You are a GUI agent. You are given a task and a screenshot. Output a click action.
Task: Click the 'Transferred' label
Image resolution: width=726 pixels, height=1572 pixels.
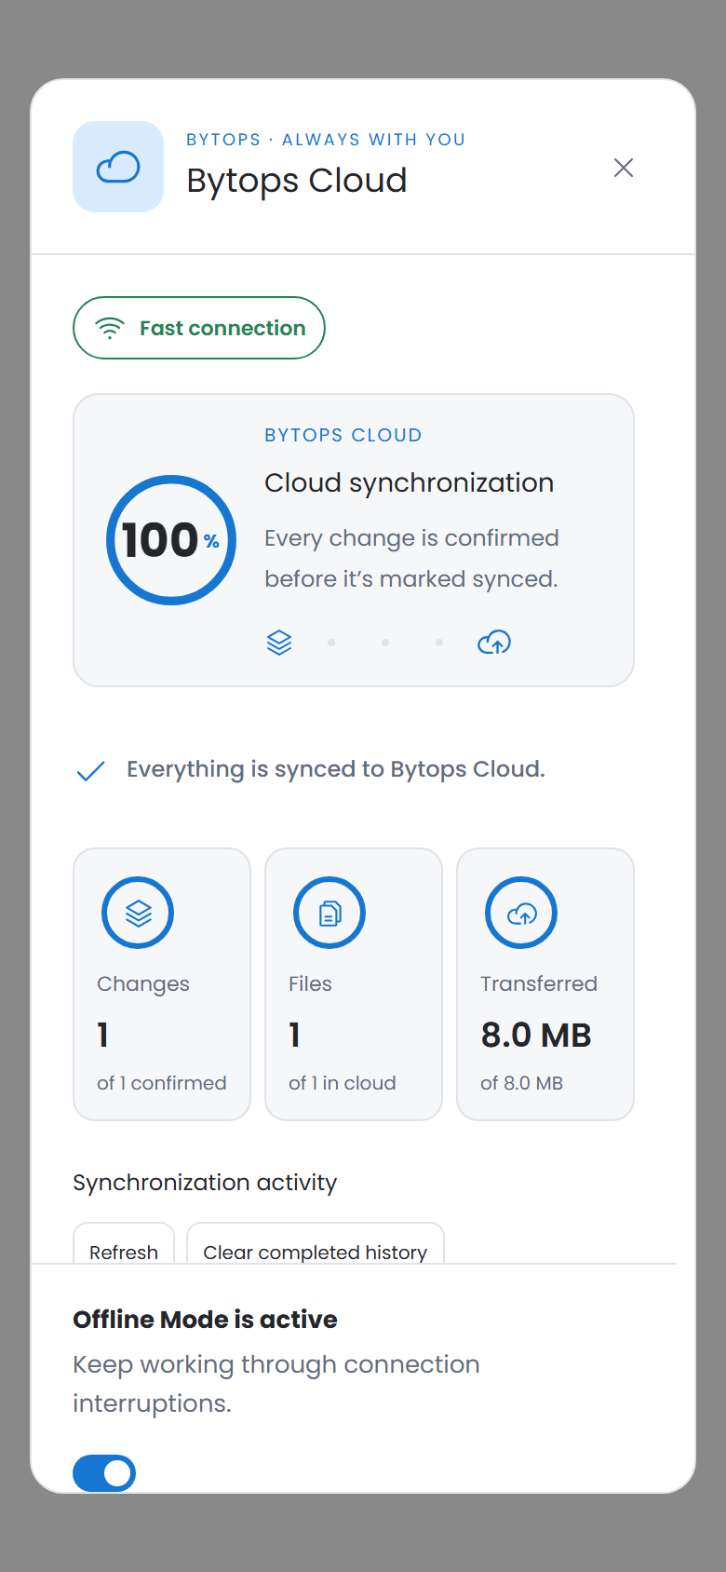[x=539, y=983]
